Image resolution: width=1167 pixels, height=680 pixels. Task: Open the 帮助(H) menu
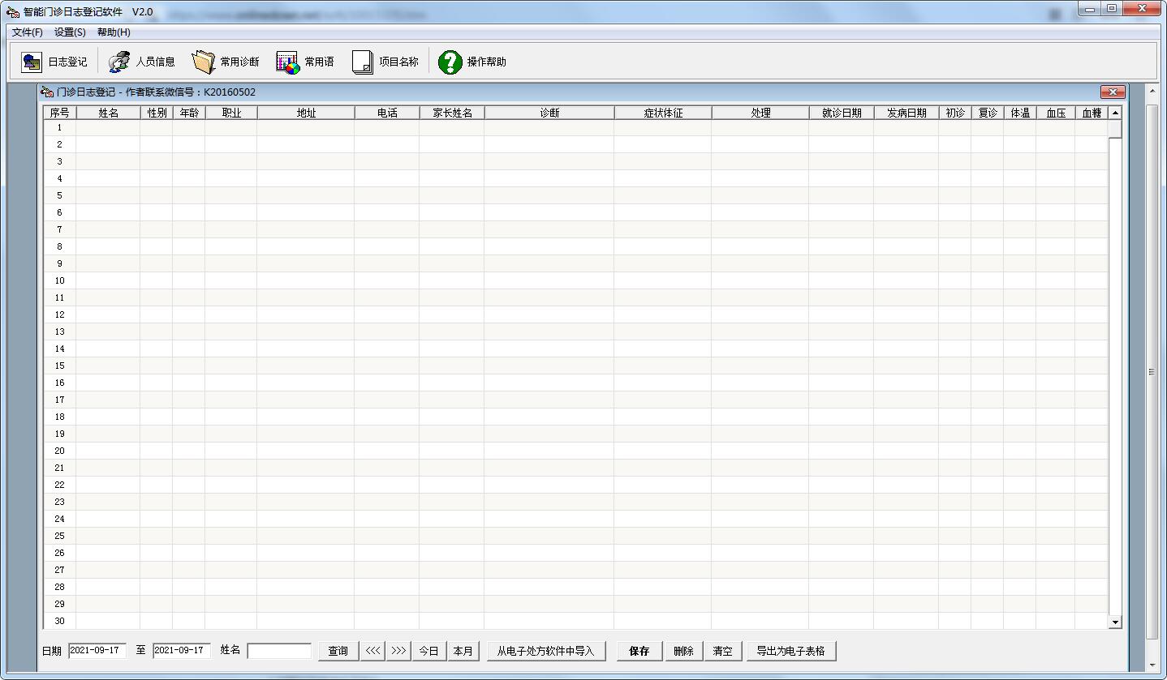[114, 32]
